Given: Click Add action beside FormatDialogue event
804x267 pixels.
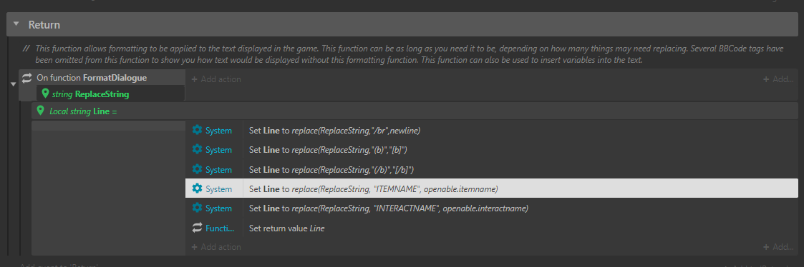Looking at the screenshot, I should [216, 79].
